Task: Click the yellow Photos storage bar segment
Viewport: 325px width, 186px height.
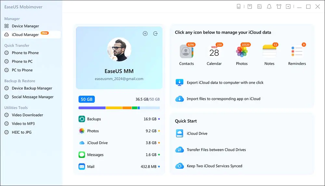Action: [x=114, y=108]
